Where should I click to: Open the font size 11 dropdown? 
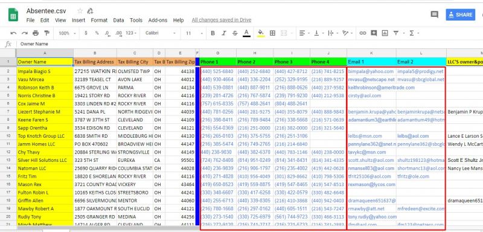tap(194, 33)
